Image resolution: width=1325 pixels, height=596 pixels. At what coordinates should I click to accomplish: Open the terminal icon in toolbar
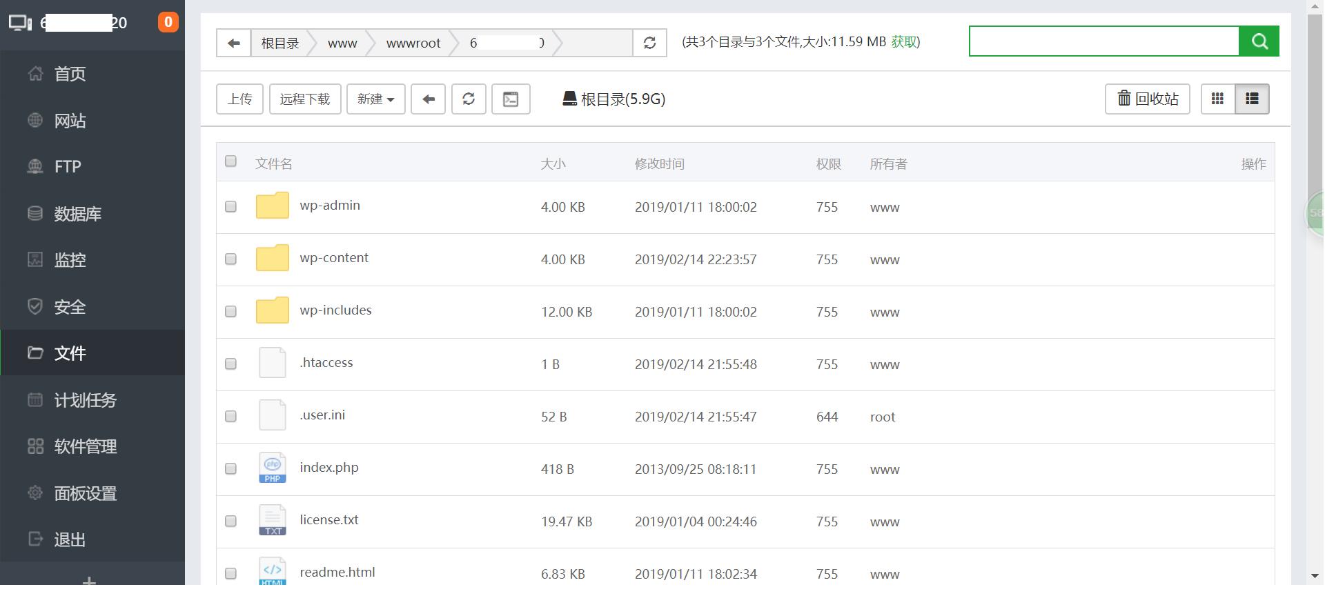(x=511, y=99)
